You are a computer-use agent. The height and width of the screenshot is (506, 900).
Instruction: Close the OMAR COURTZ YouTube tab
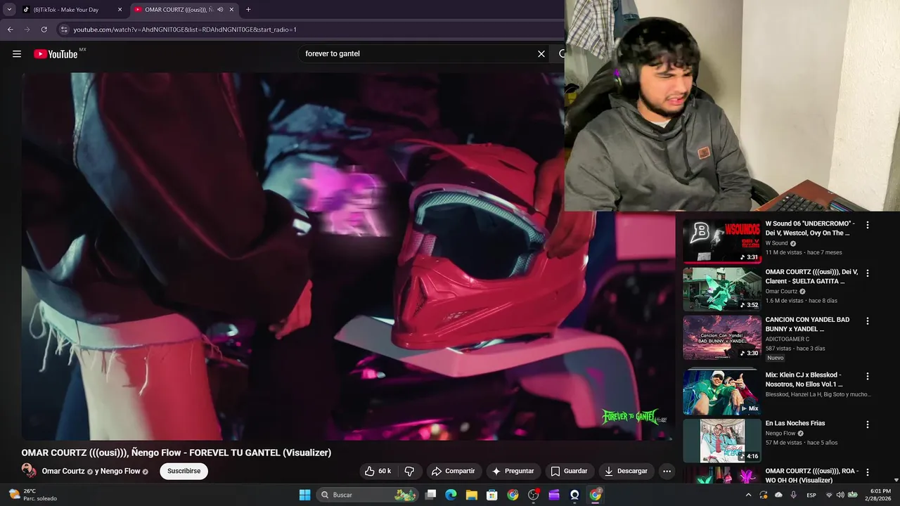(x=231, y=10)
